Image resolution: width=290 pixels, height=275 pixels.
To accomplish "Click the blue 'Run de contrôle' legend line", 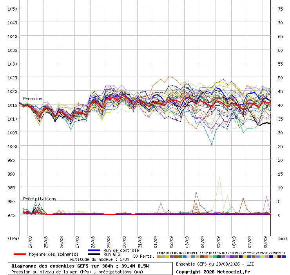I will coord(94,250).
